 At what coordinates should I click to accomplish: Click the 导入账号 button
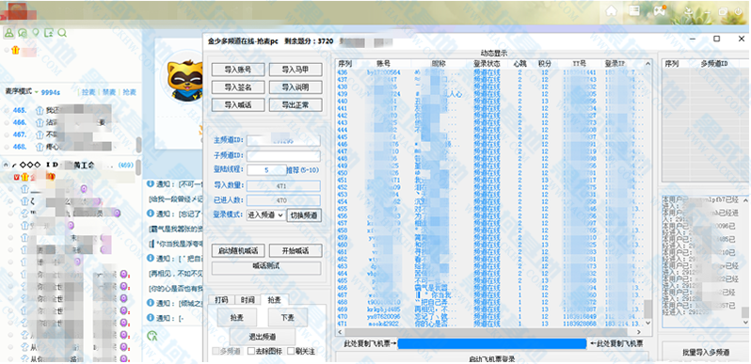click(x=238, y=70)
